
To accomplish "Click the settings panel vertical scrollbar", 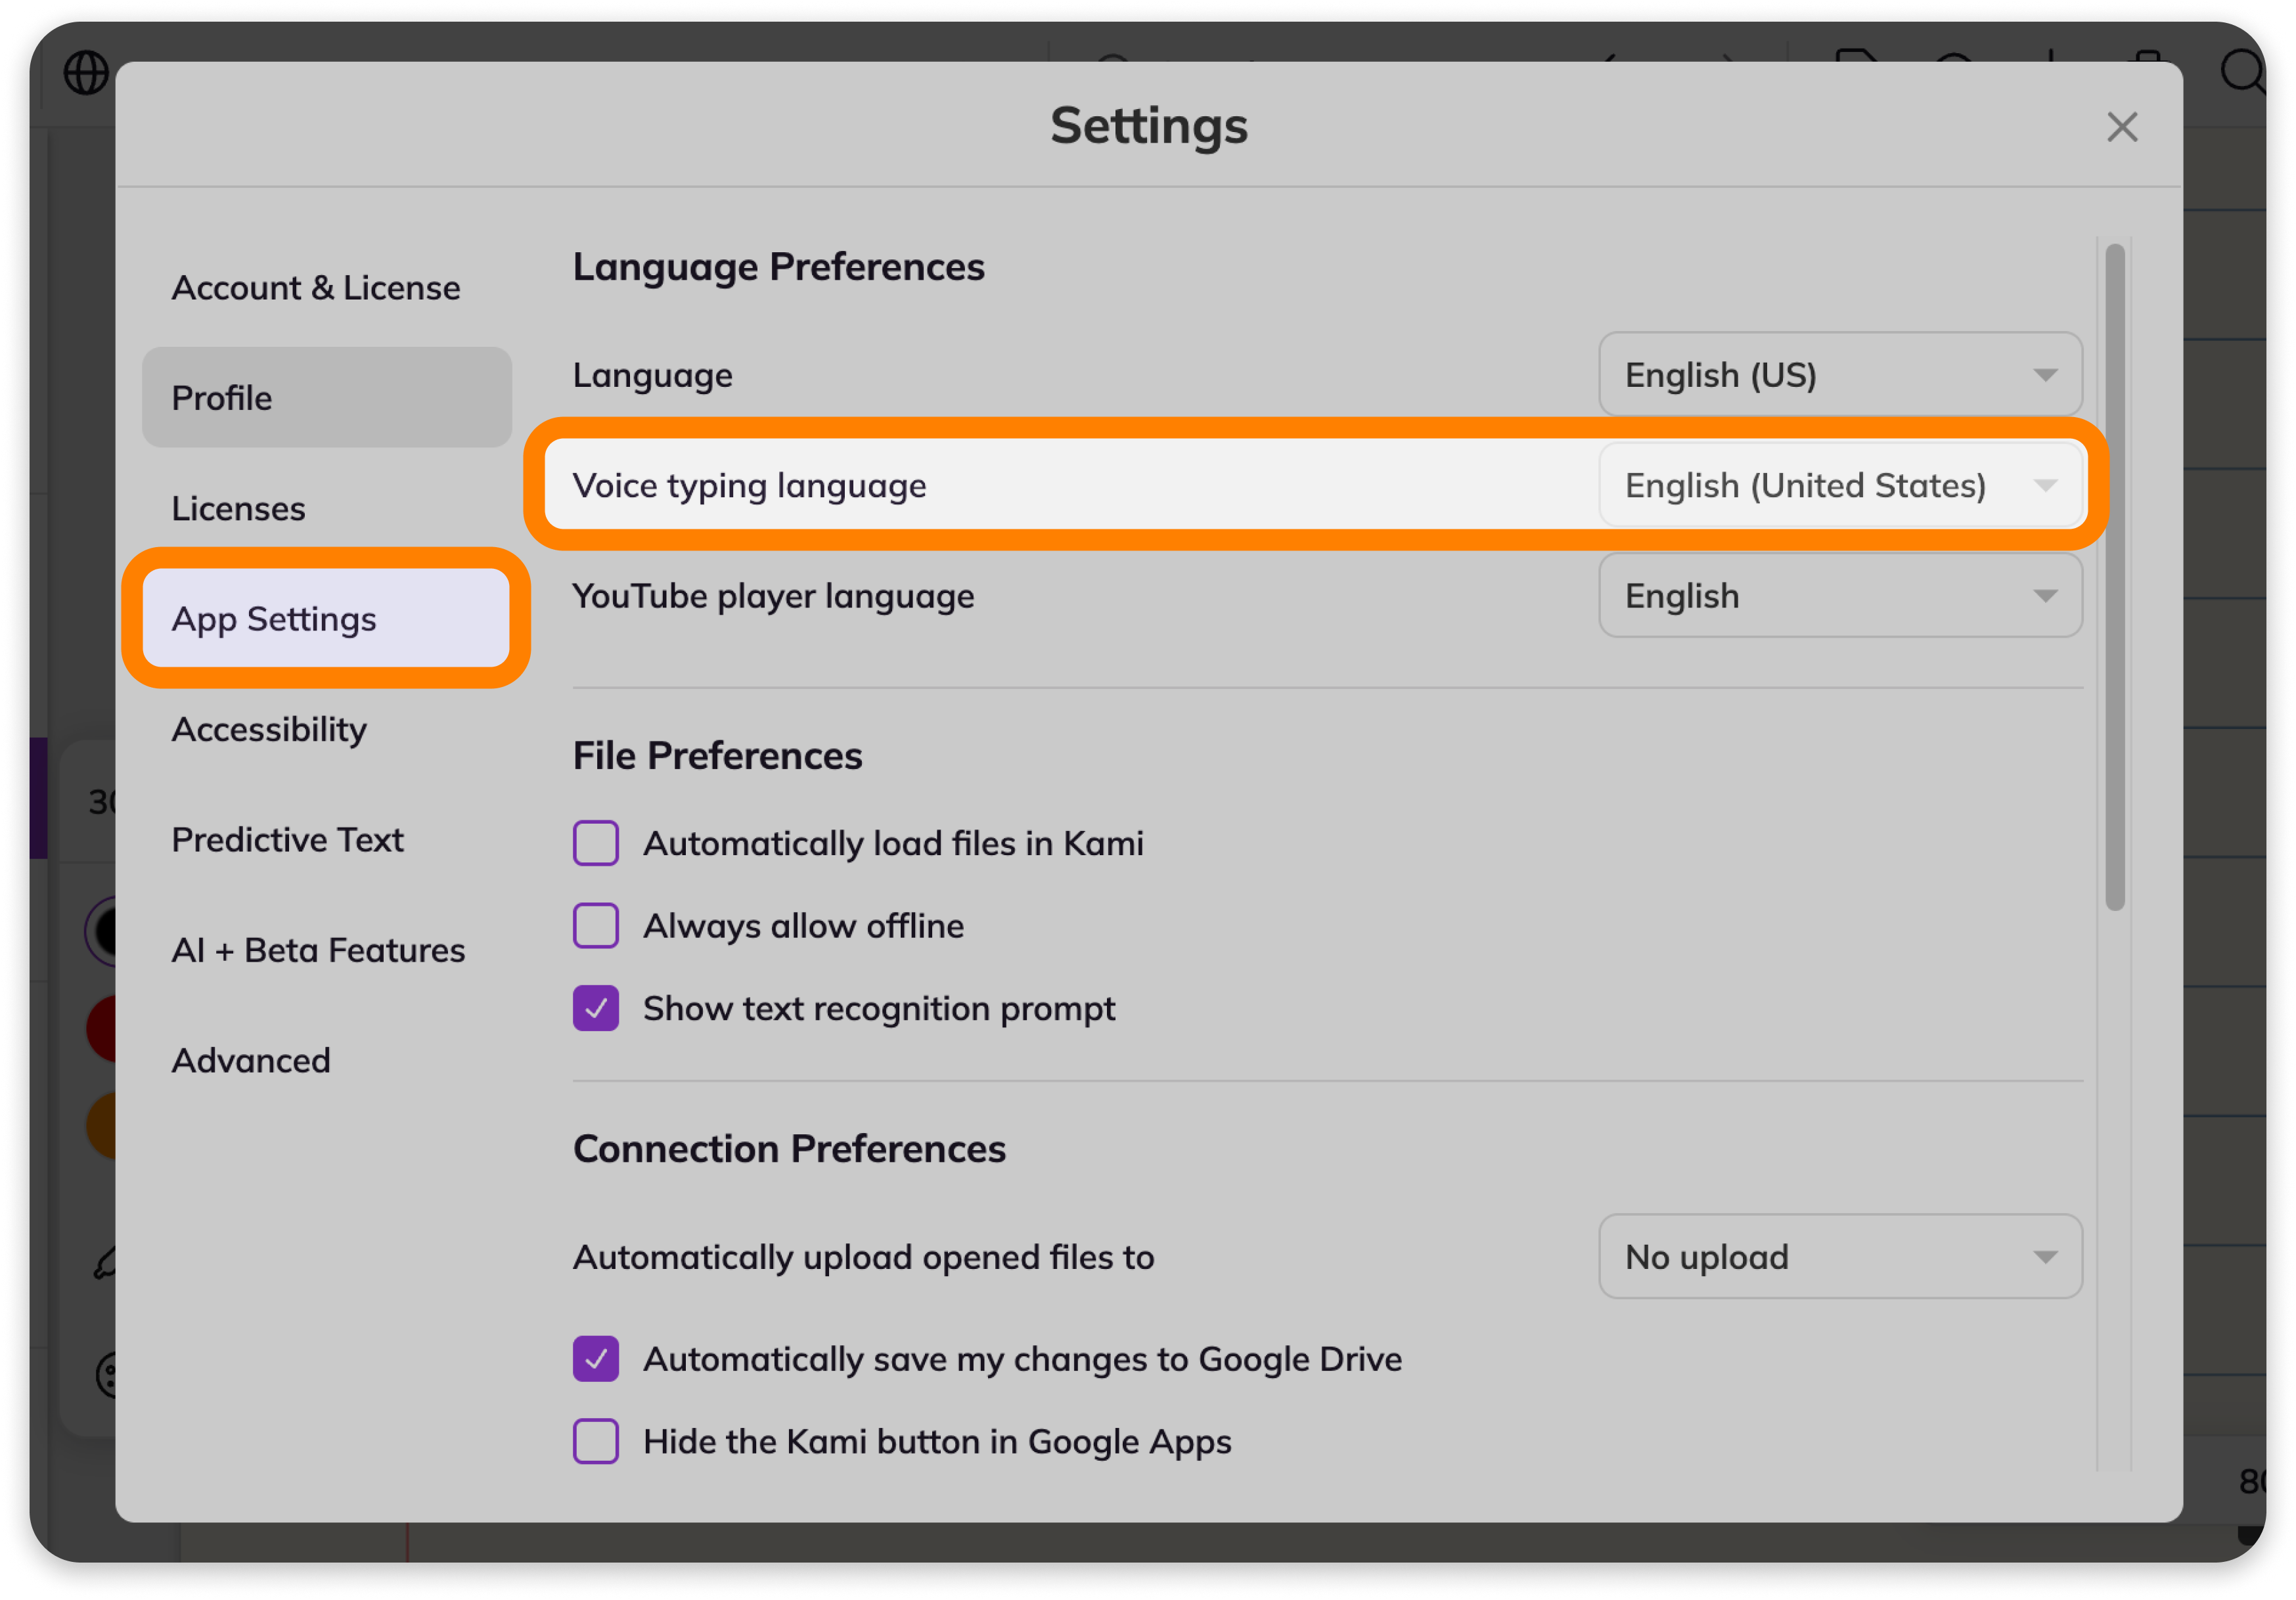I will click(x=2114, y=578).
